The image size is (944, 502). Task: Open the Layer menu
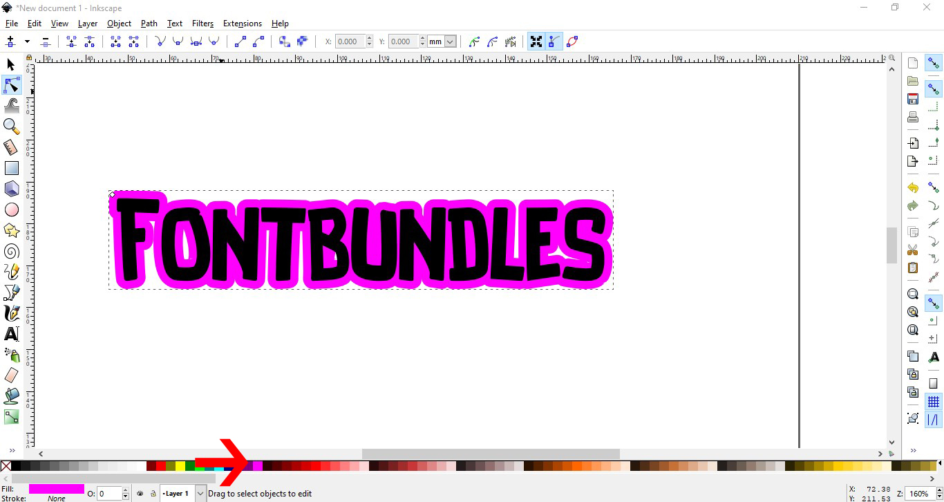pos(88,24)
